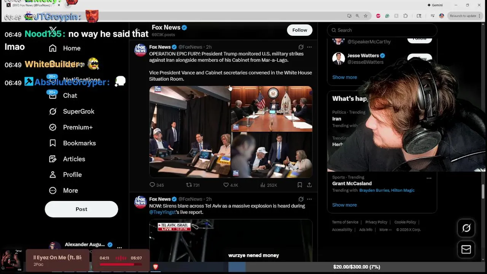The width and height of the screenshot is (487, 274).
Task: Open the Brayden Burries trend link
Action: point(375,190)
